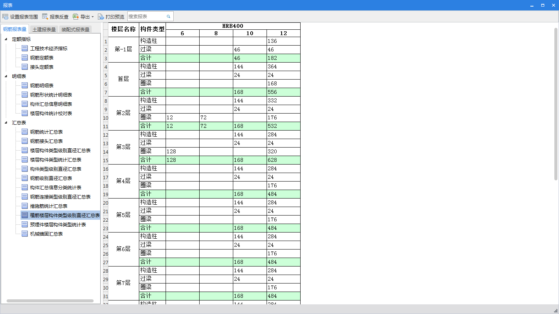Image resolution: width=559 pixels, height=314 pixels.
Task: Select the cell with value 320
Action: coord(284,151)
